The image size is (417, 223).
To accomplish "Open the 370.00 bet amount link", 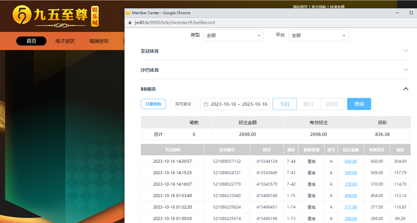I will pos(351,184).
